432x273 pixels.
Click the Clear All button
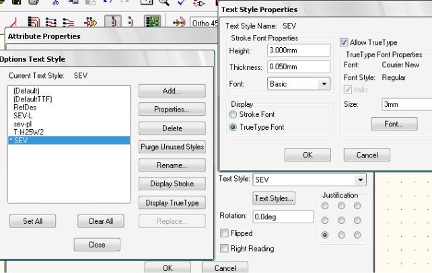[x=100, y=221]
